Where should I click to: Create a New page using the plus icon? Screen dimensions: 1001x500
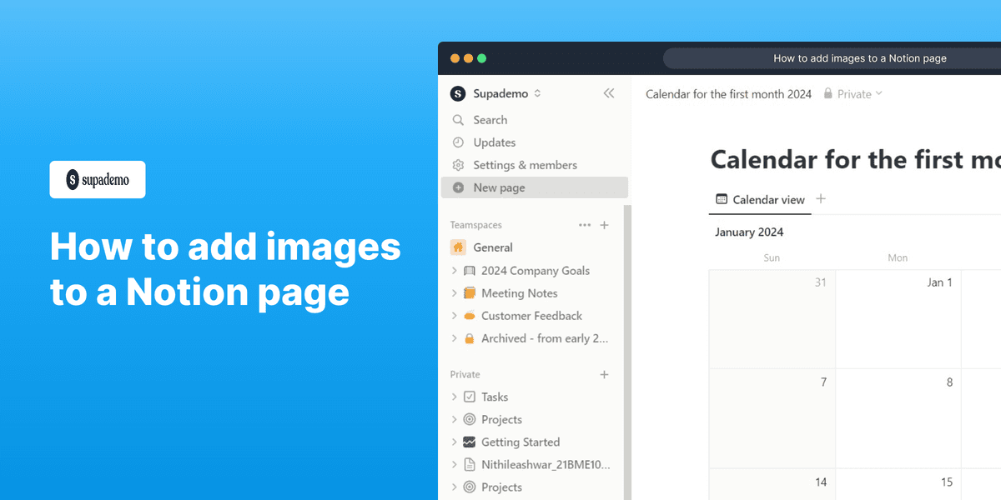(x=459, y=187)
